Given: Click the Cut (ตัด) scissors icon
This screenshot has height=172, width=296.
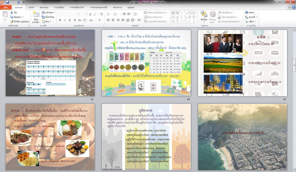Looking at the screenshot, I should 12,12.
